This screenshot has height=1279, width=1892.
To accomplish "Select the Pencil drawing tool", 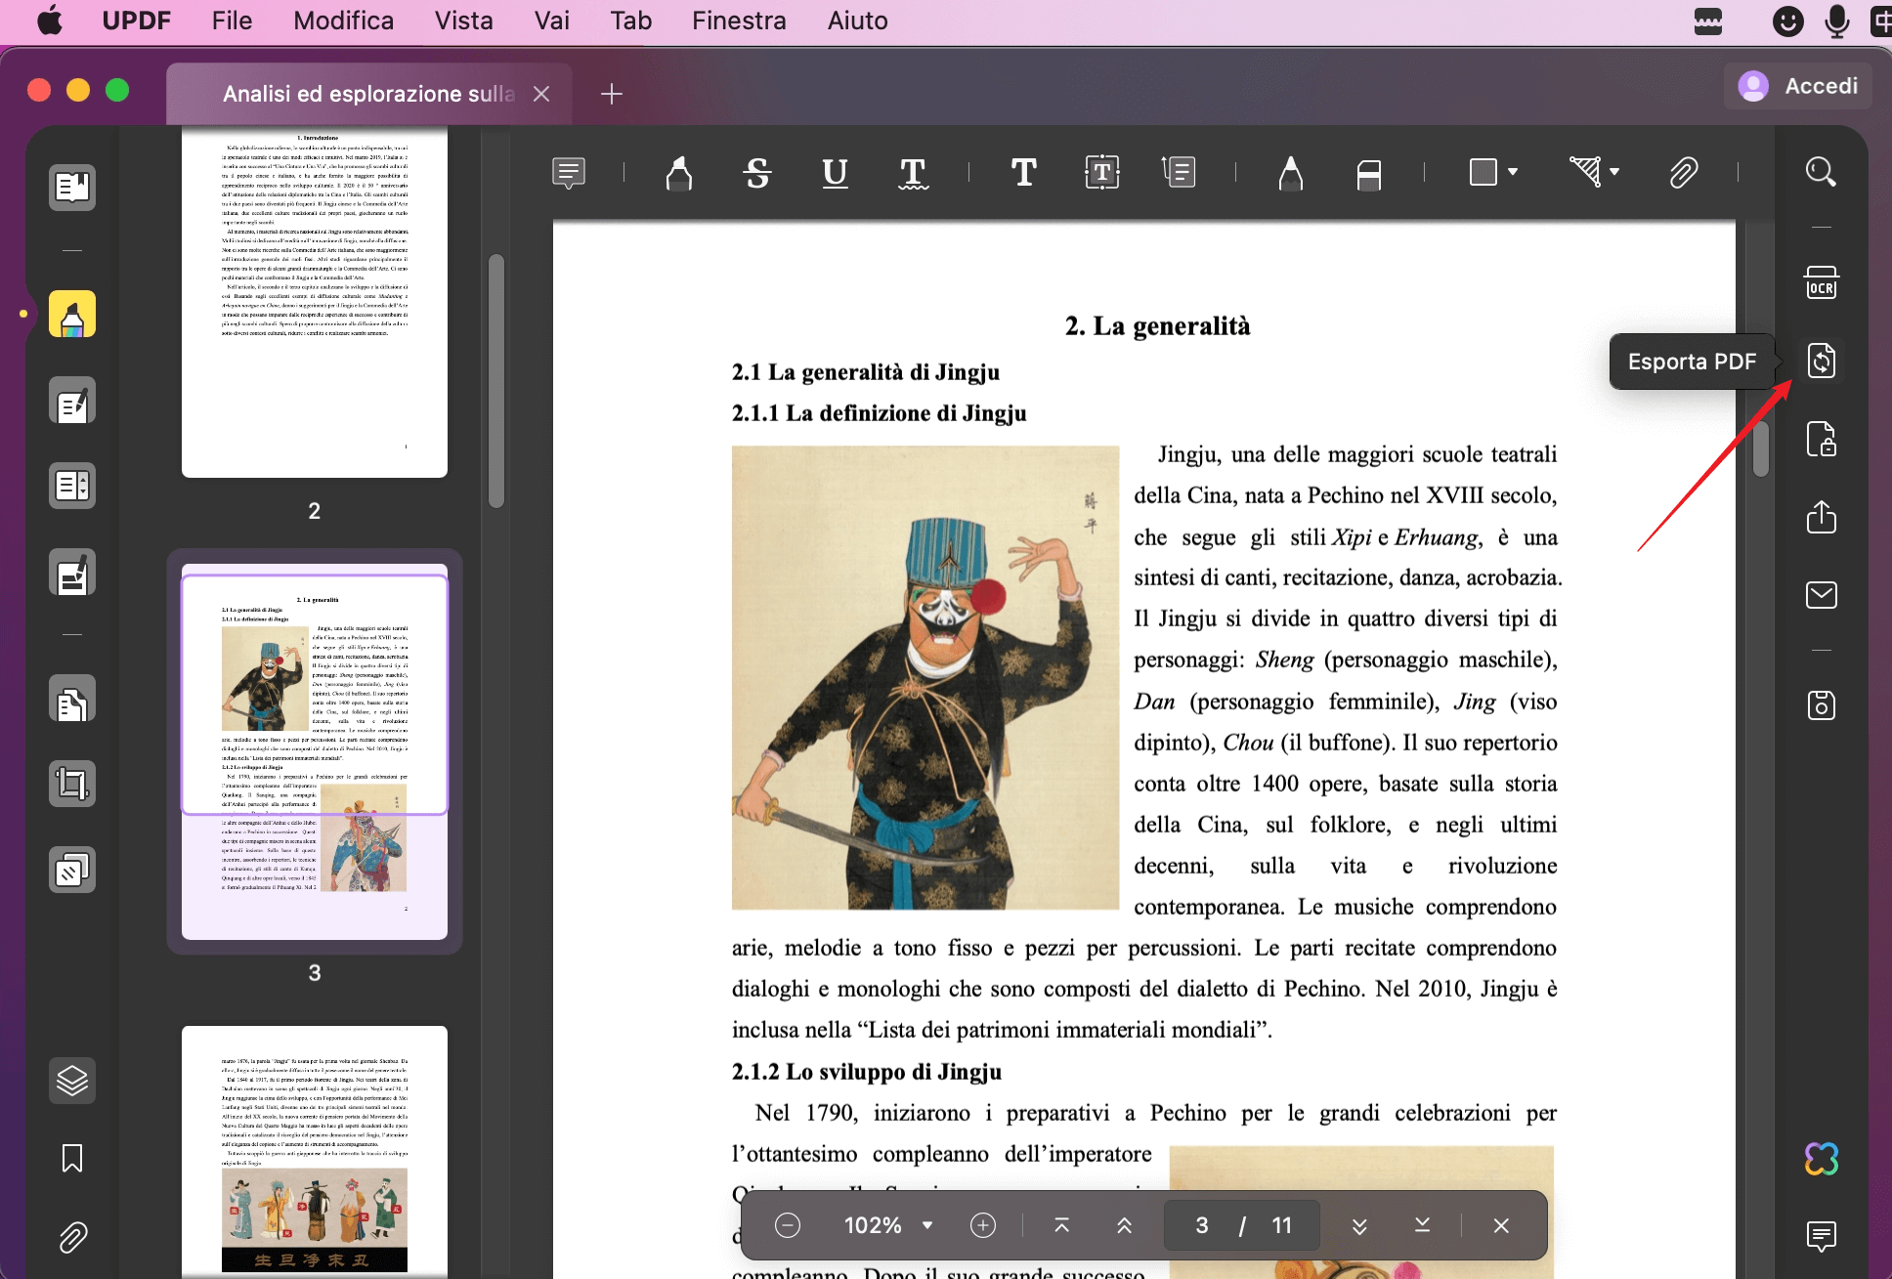I will pos(1290,173).
